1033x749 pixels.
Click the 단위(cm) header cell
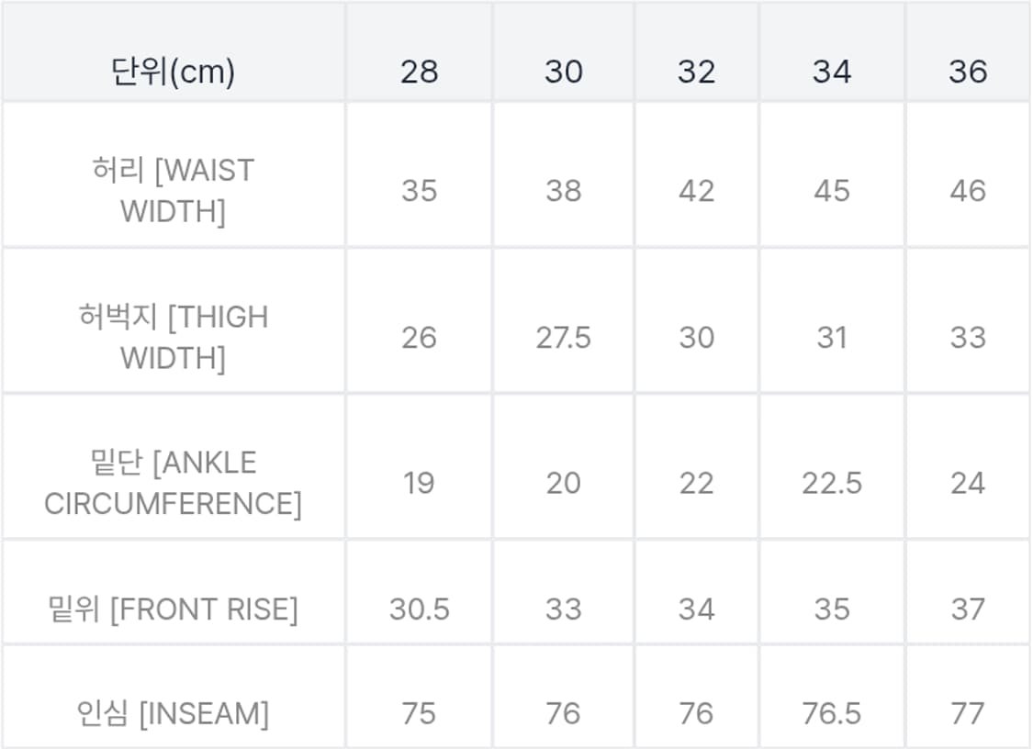[x=173, y=72]
